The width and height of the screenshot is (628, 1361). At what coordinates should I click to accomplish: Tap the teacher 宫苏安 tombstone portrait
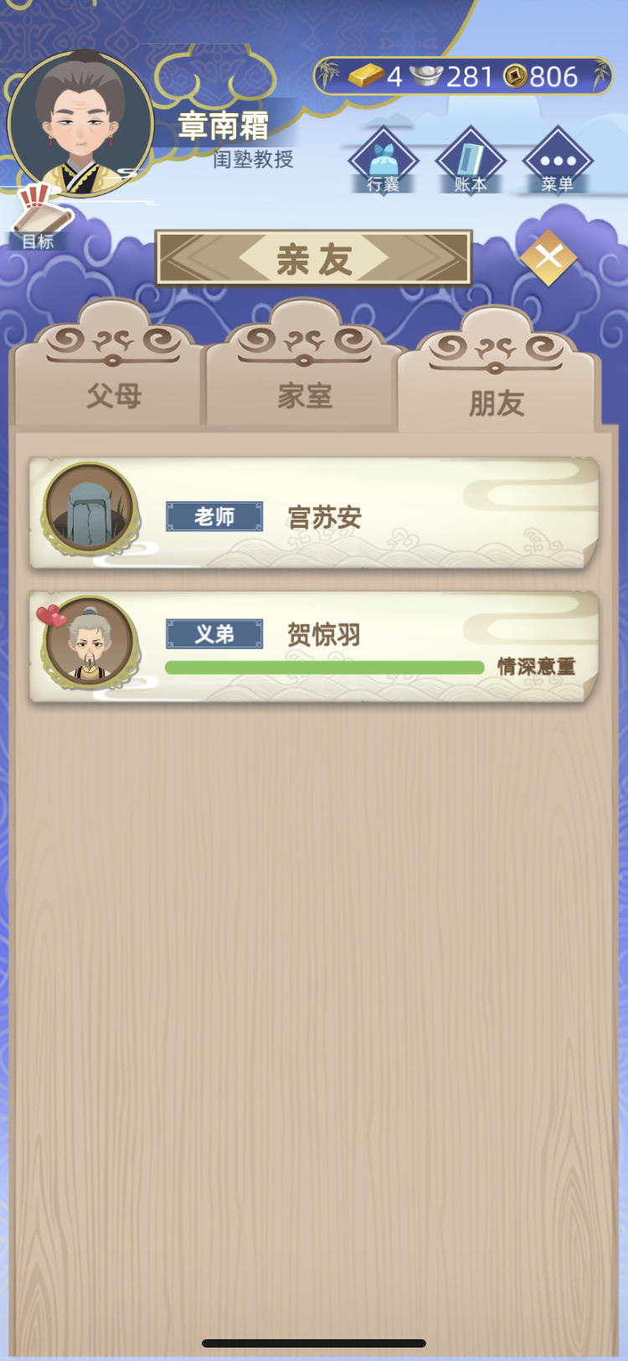click(90, 508)
